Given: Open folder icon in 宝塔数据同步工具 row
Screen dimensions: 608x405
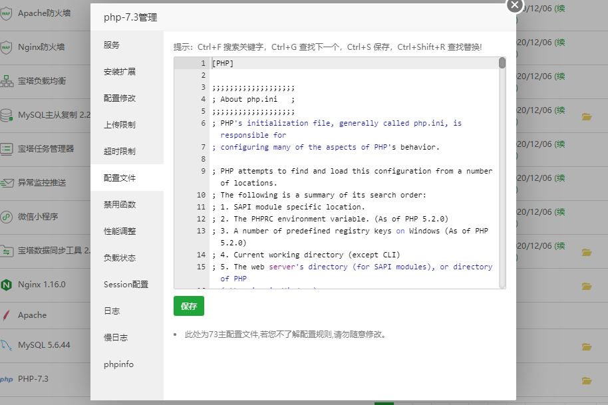Looking at the screenshot, I should 587,252.
